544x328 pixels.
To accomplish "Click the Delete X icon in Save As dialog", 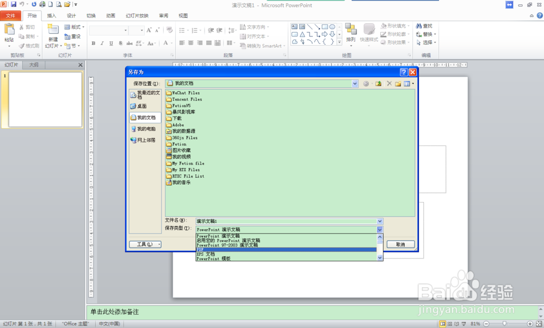I will pos(390,84).
